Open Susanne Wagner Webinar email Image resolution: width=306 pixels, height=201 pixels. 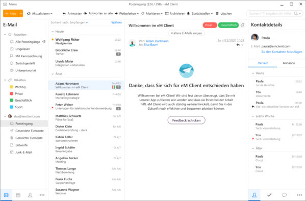[86, 191]
